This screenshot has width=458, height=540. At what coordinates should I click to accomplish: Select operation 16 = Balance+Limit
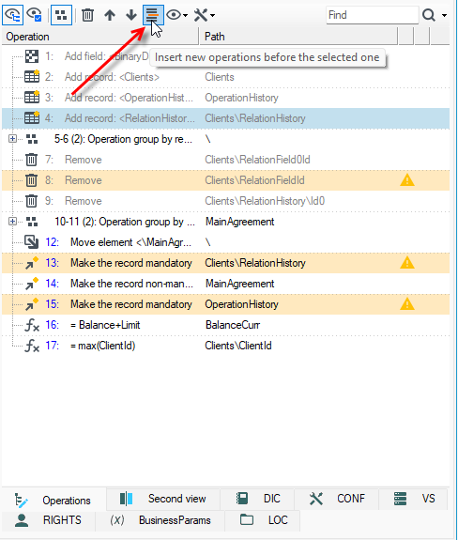point(226,325)
